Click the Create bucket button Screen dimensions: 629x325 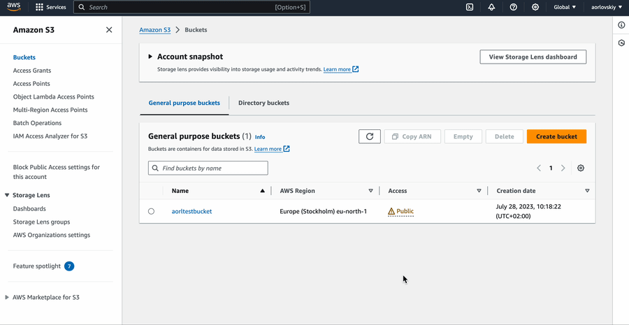(x=556, y=136)
